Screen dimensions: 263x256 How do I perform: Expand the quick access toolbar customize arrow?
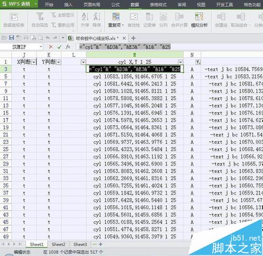point(63,38)
